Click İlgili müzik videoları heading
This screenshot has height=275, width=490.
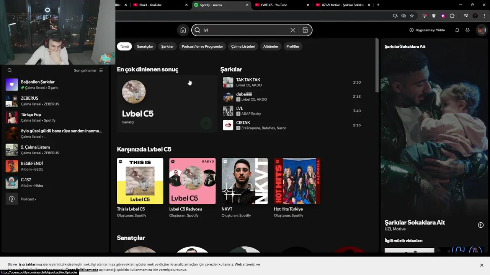[x=403, y=241]
